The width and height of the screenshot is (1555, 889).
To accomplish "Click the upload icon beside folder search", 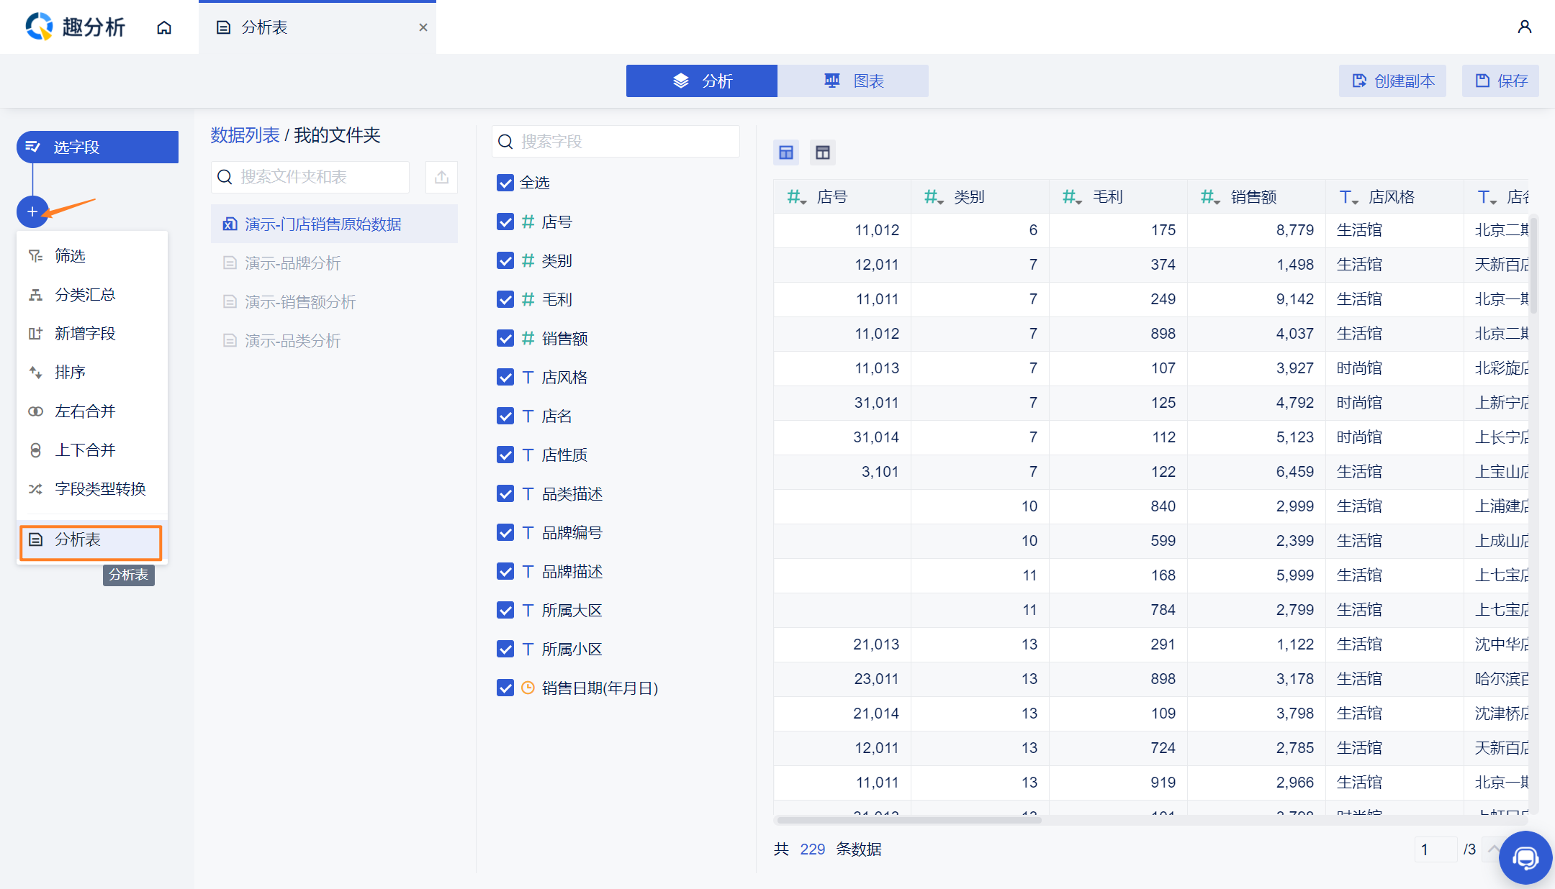I will click(441, 177).
